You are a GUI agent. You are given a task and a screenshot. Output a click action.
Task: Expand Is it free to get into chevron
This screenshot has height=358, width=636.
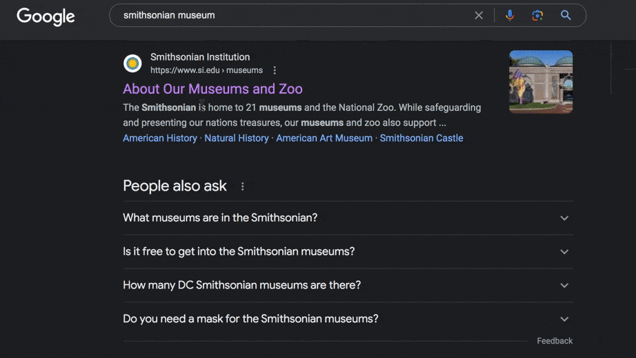(x=564, y=251)
